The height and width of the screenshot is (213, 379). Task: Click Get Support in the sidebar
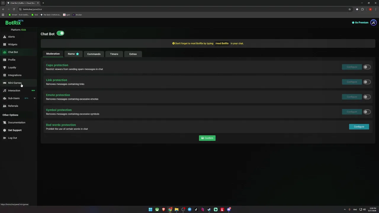pos(15,130)
